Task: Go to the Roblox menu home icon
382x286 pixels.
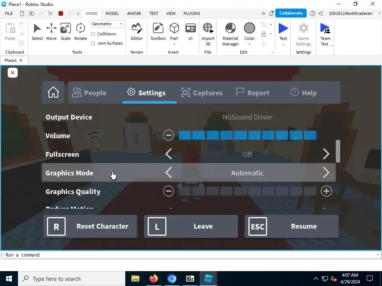Action: (53, 92)
